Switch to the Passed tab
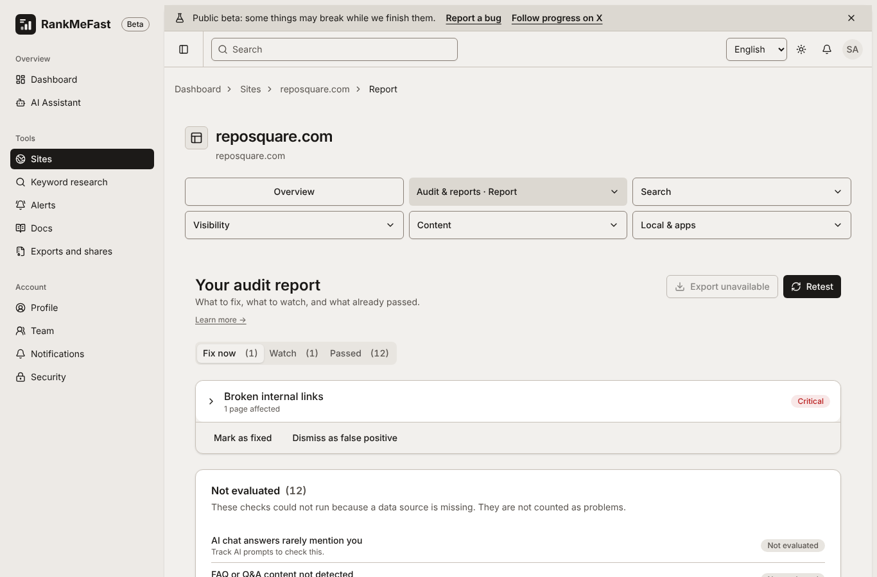This screenshot has width=877, height=577. point(359,353)
